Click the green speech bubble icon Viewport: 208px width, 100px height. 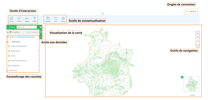click(x=198, y=45)
